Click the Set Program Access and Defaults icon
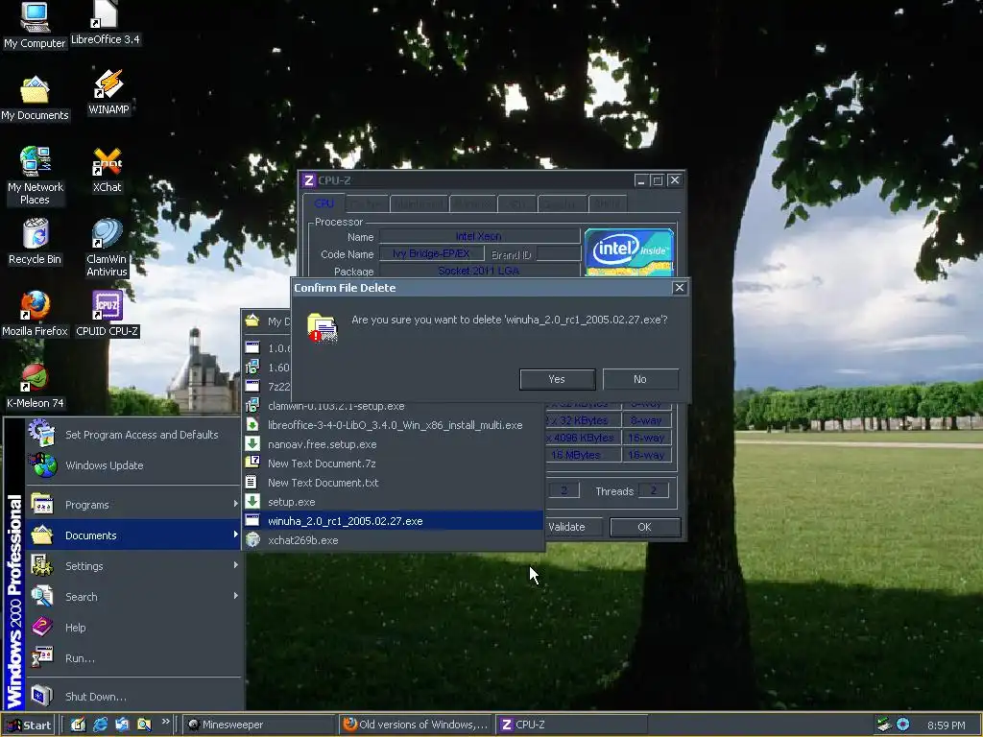 point(42,433)
